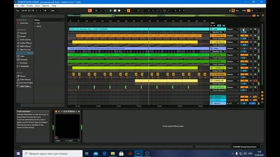
Task: Click the Stop button in transport
Action: 115,10
